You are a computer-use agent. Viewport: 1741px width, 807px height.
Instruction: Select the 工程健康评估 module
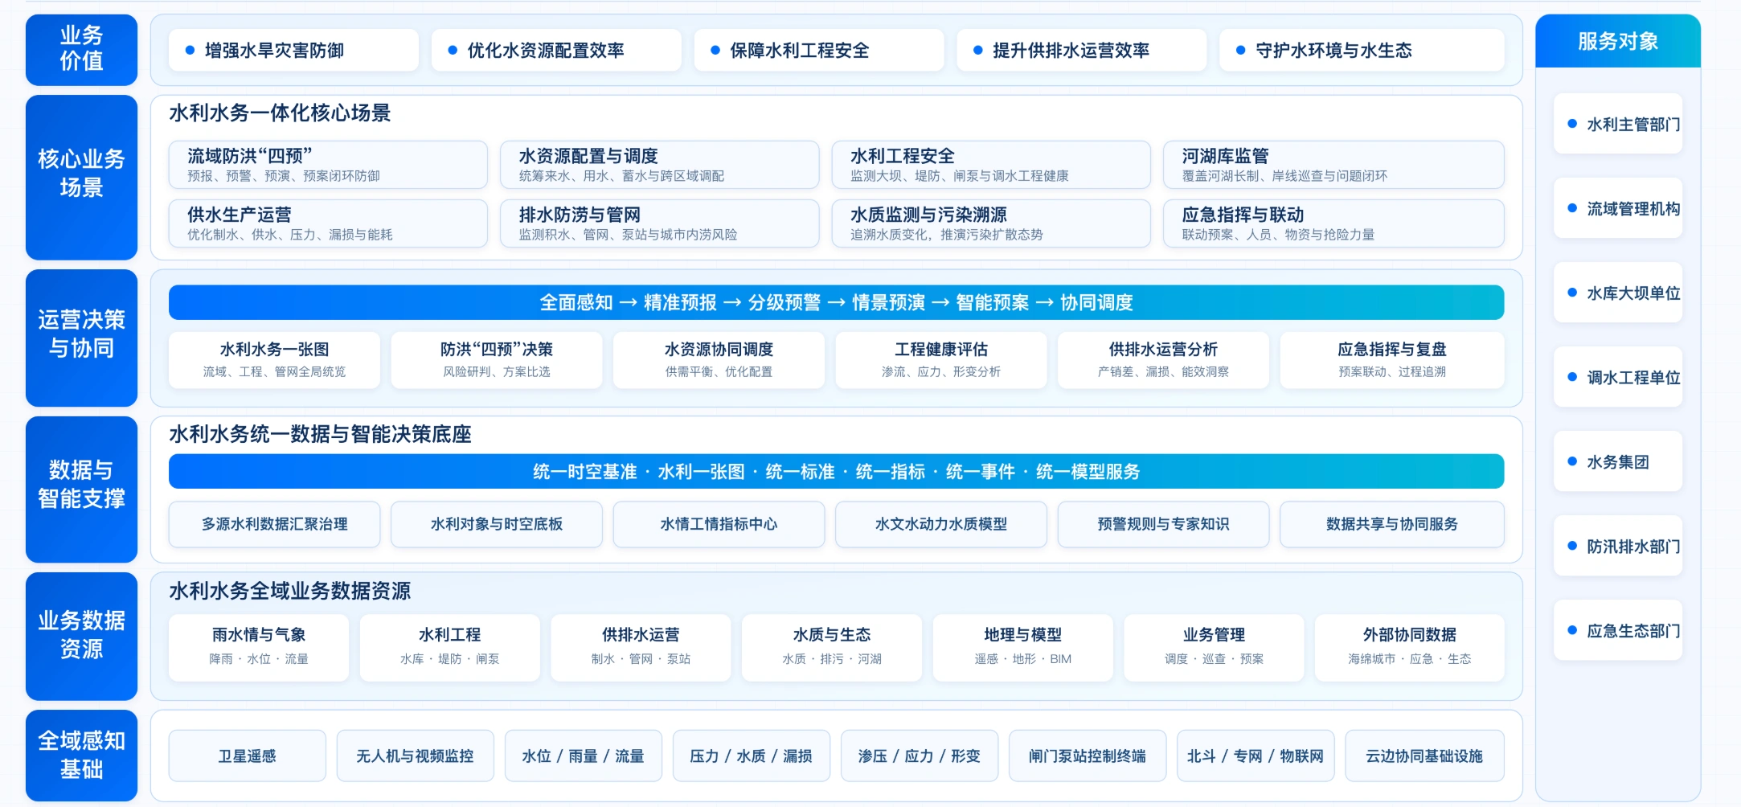tap(941, 360)
